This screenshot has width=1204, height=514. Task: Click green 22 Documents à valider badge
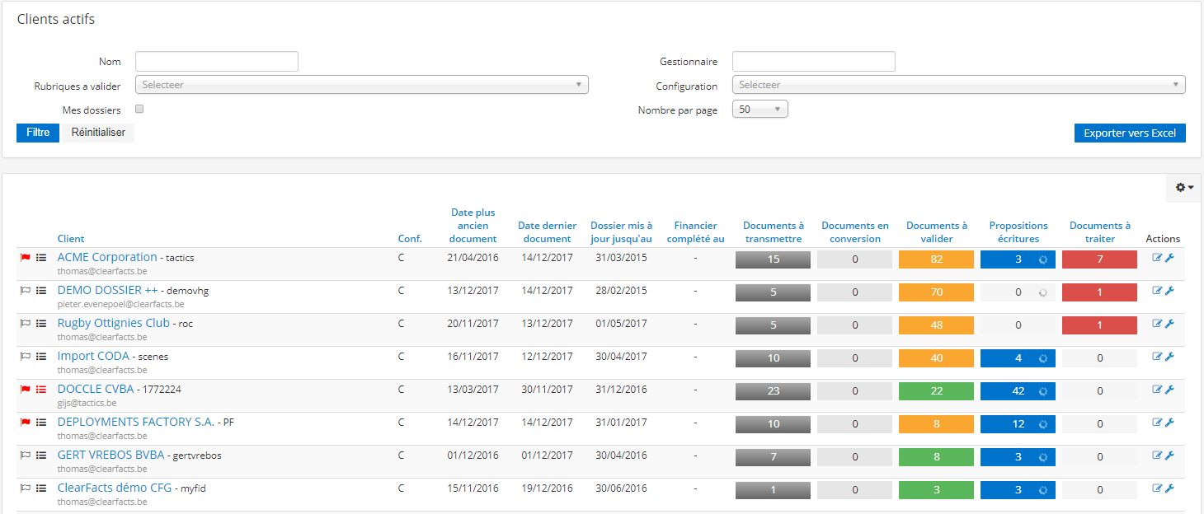click(x=937, y=391)
